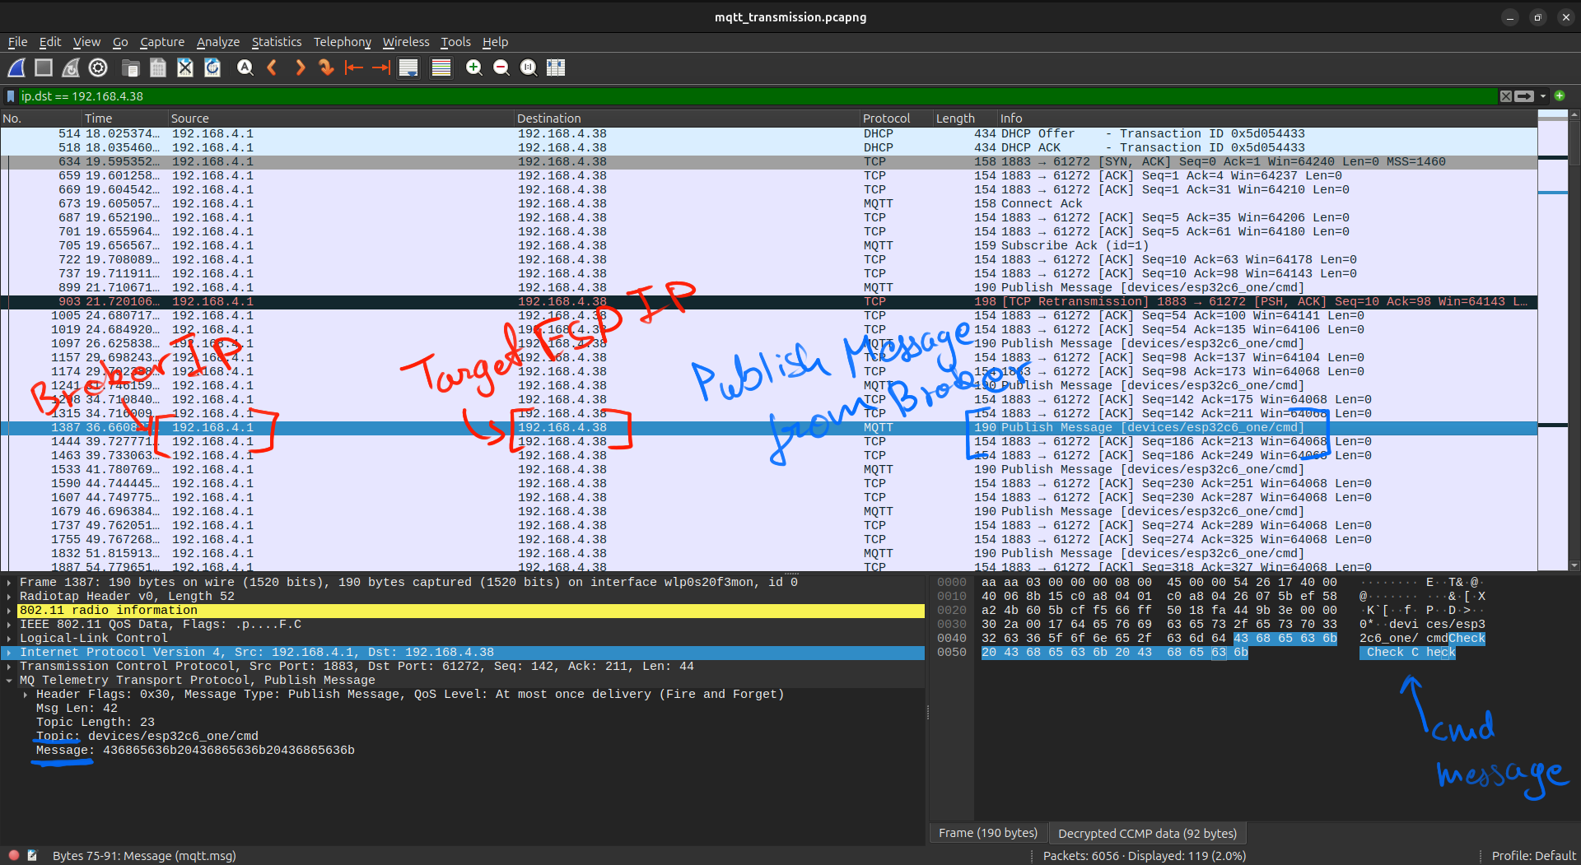Click in the display filter input field
The image size is (1581, 865).
pos(758,96)
